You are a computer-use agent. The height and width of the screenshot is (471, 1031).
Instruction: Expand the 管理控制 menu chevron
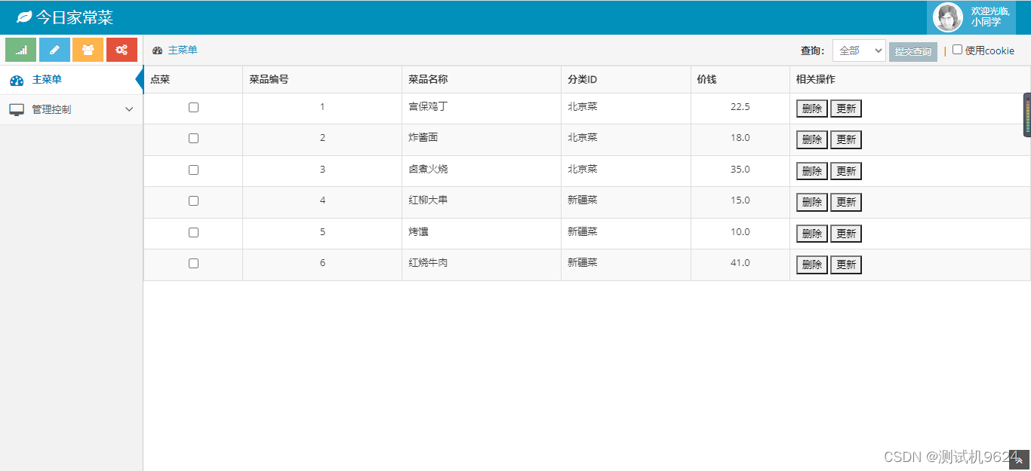coord(129,109)
